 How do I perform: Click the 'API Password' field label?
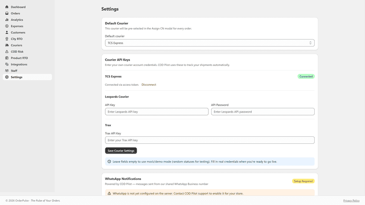(220, 105)
